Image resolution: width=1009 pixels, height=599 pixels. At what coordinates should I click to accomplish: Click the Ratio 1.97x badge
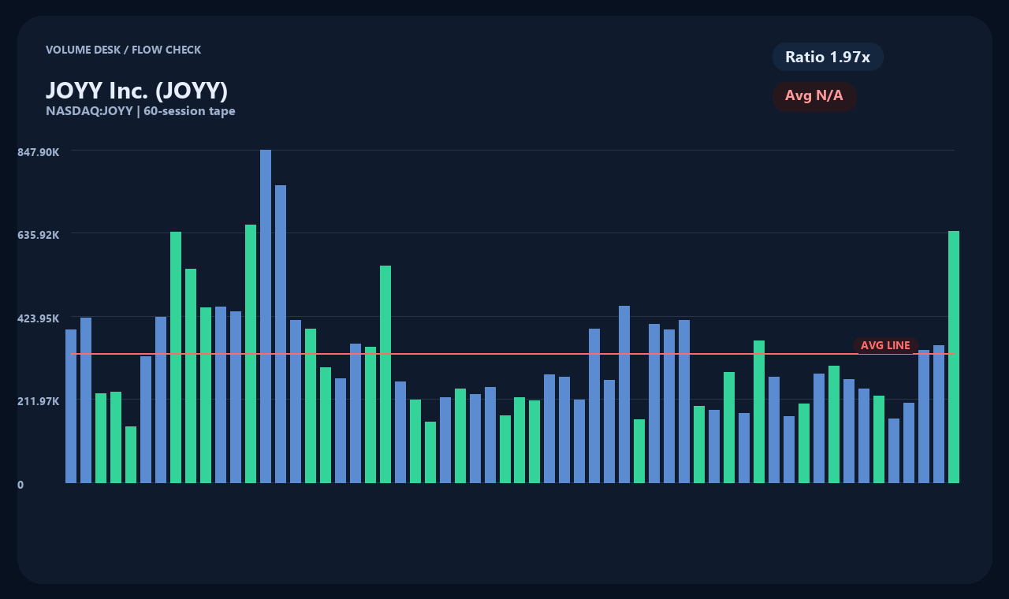(828, 57)
